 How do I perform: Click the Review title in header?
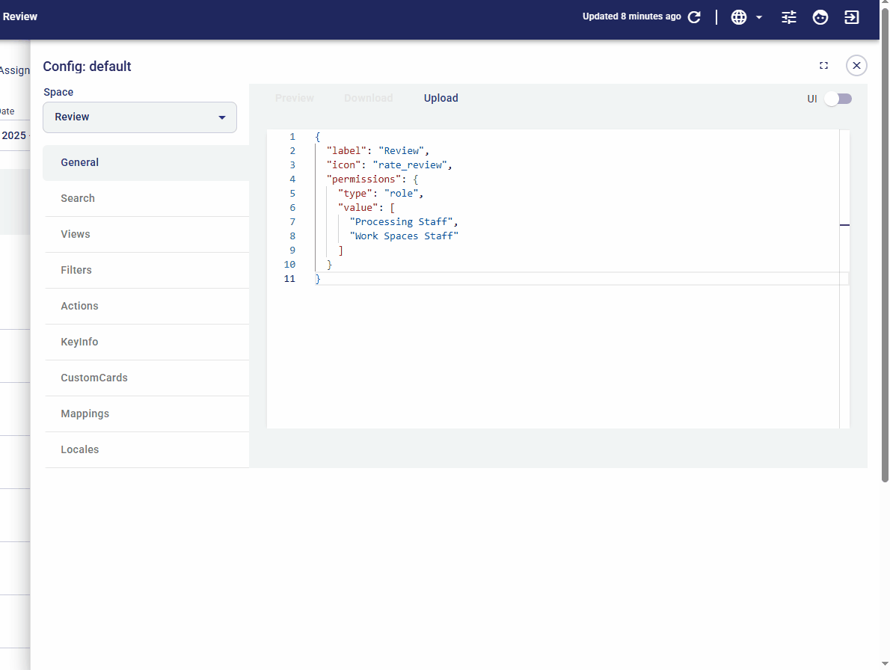[20, 16]
